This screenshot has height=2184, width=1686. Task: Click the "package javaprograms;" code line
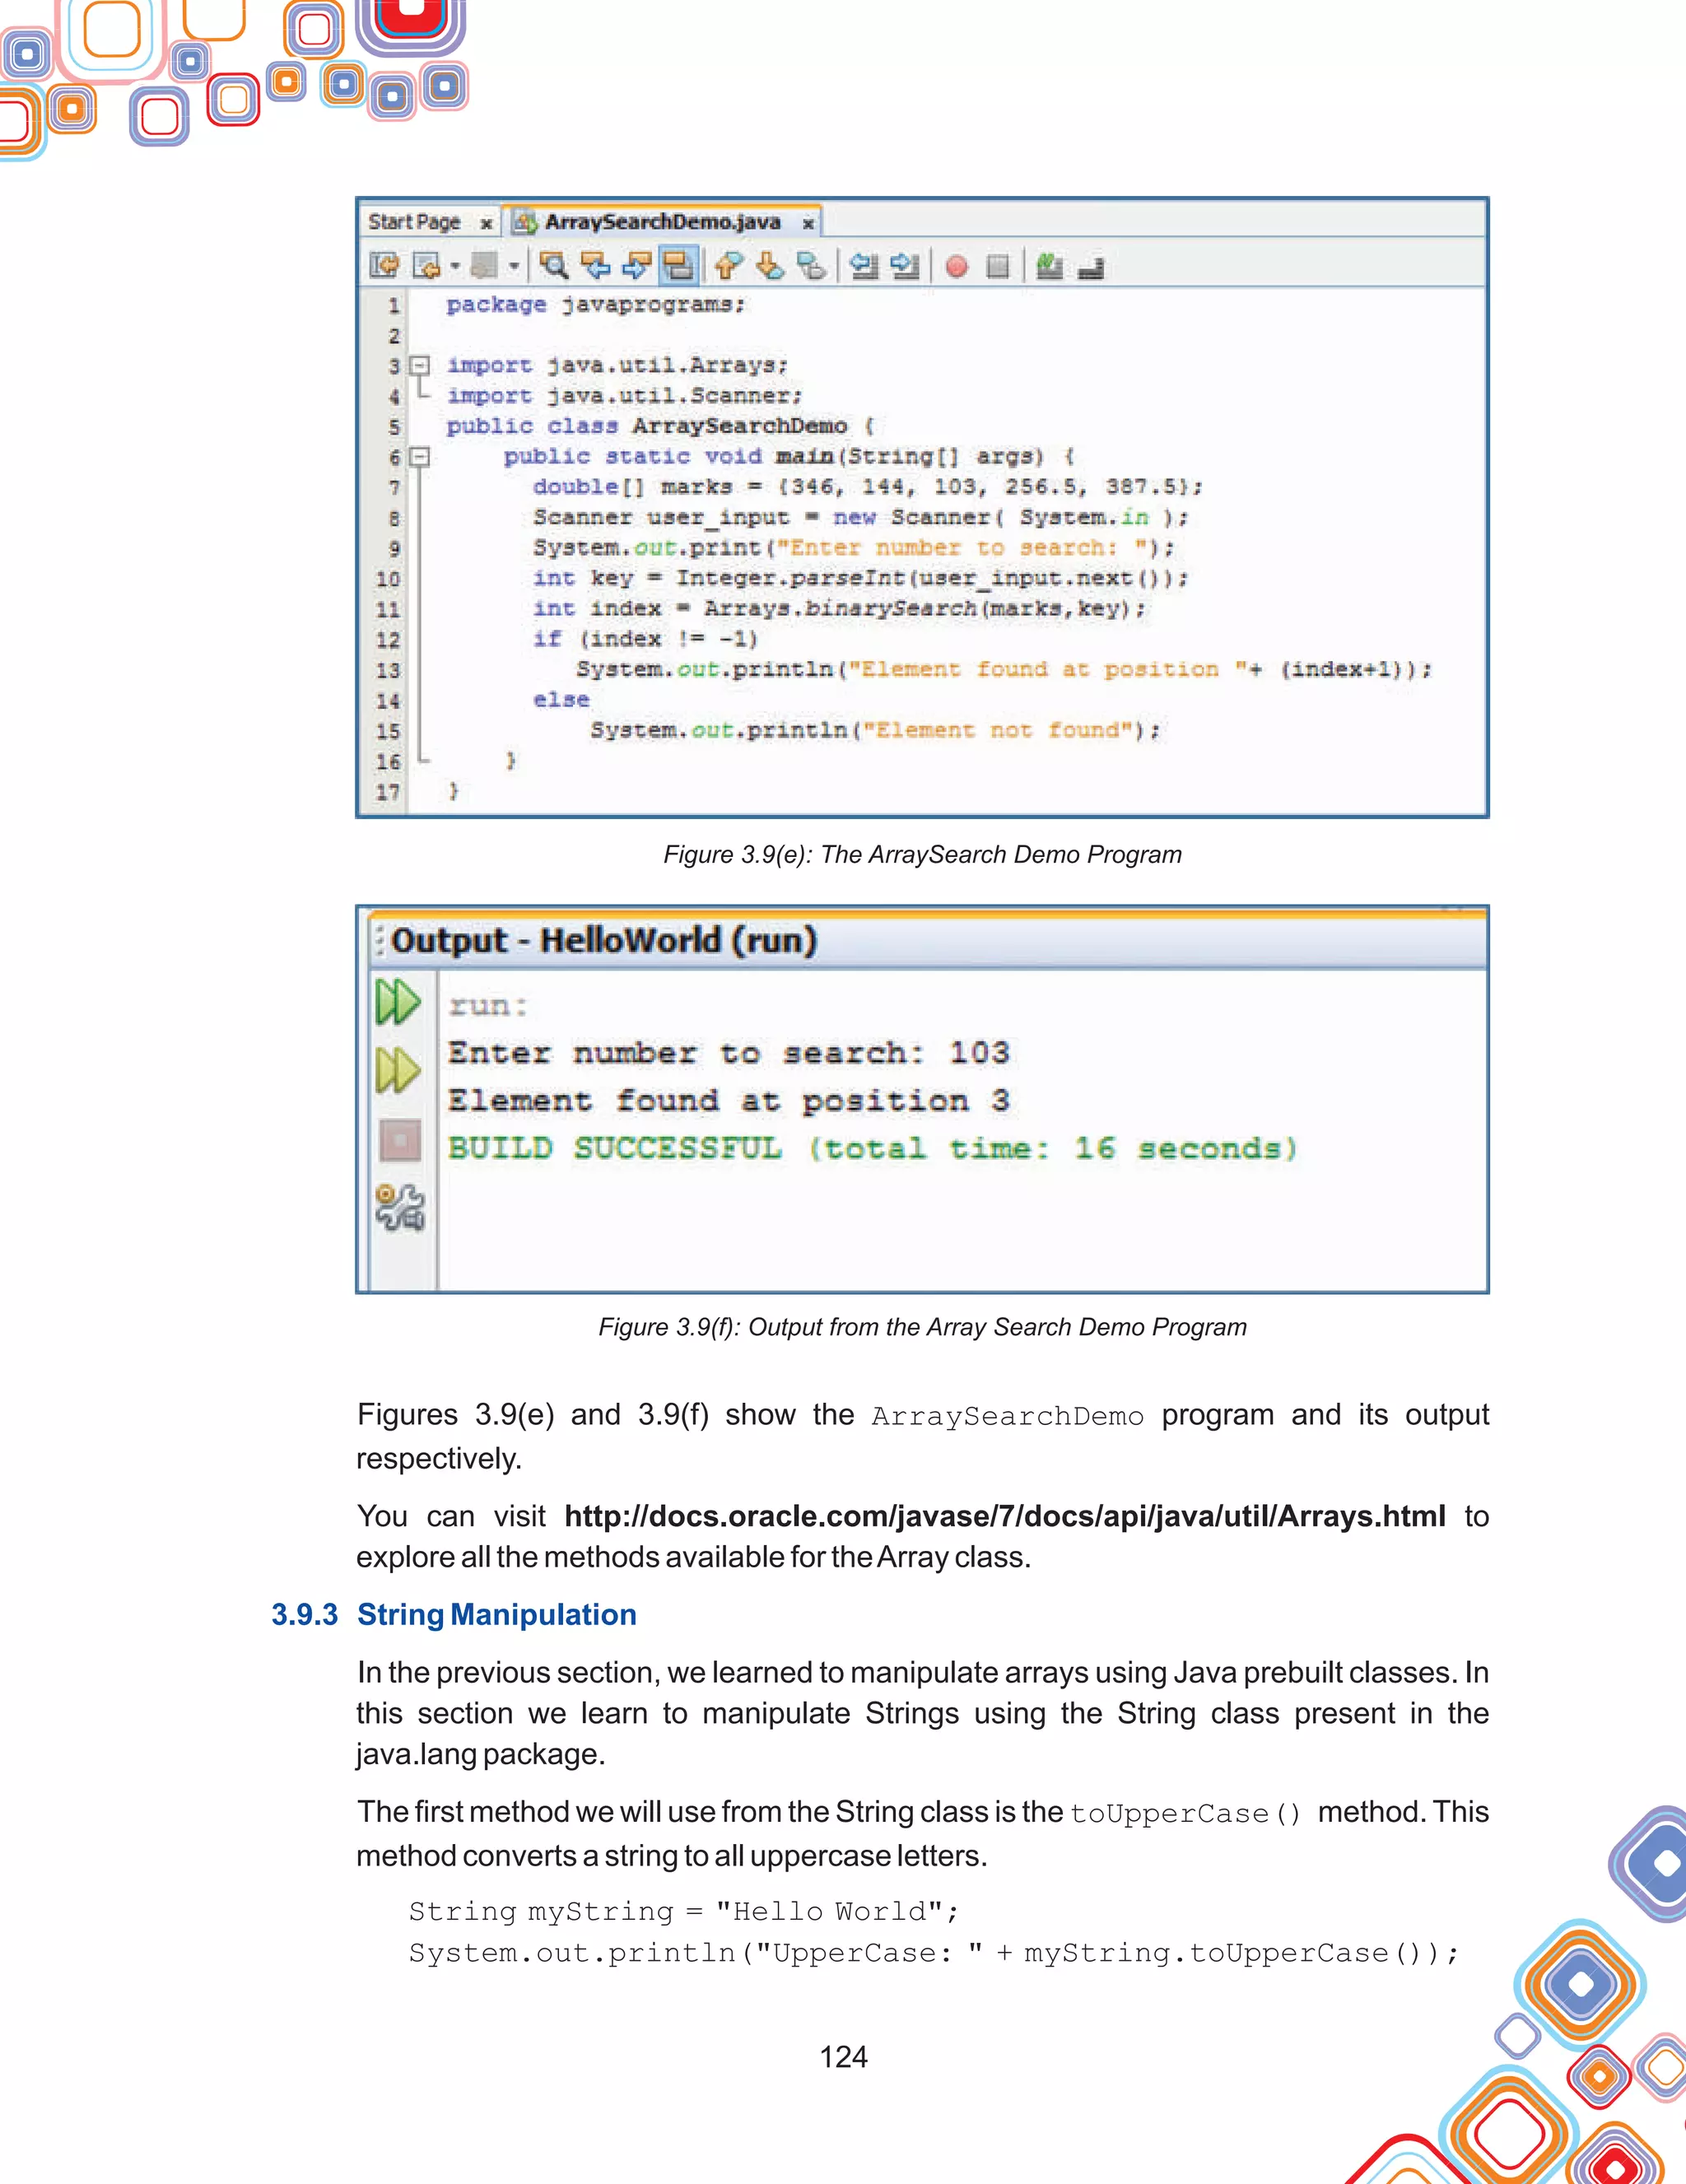coord(596,304)
